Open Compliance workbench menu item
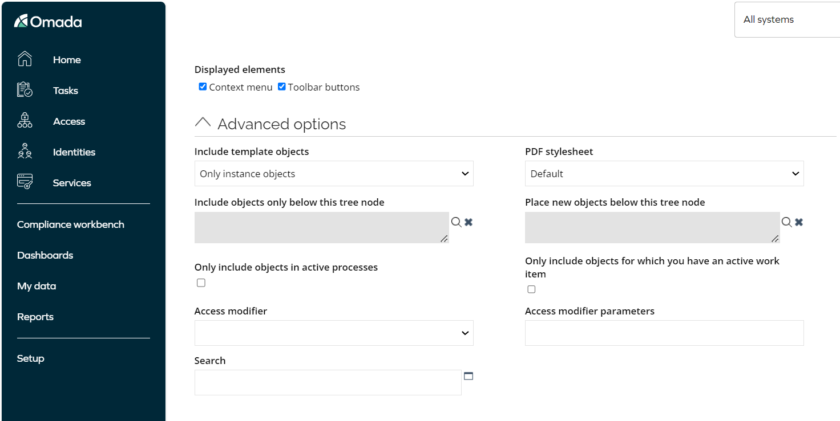The width and height of the screenshot is (840, 421). point(71,224)
